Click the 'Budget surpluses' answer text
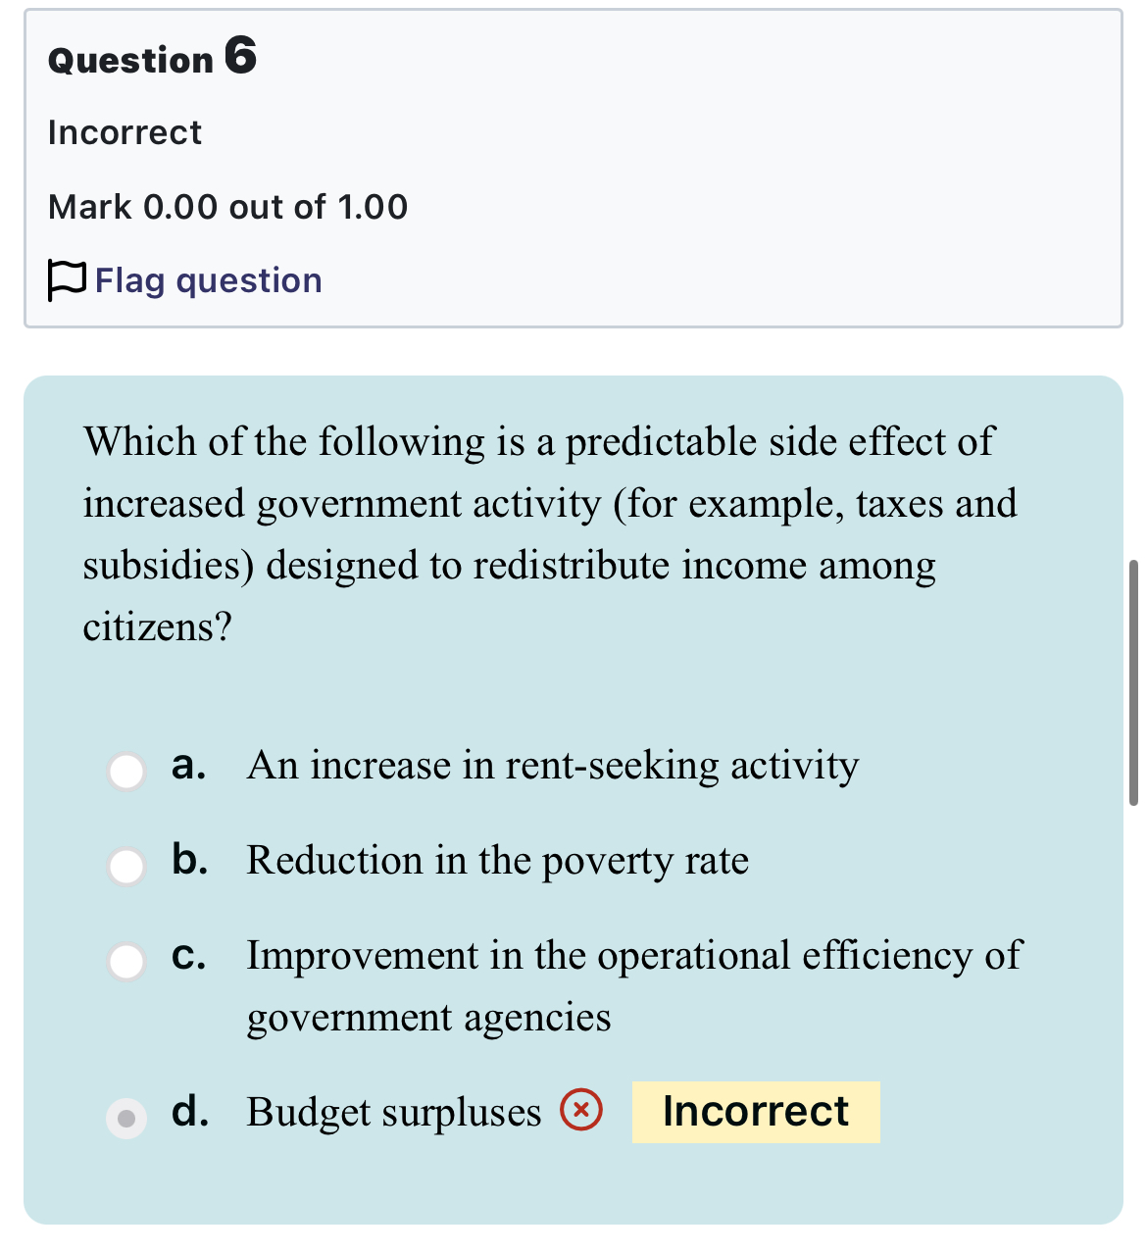 coord(393,1113)
